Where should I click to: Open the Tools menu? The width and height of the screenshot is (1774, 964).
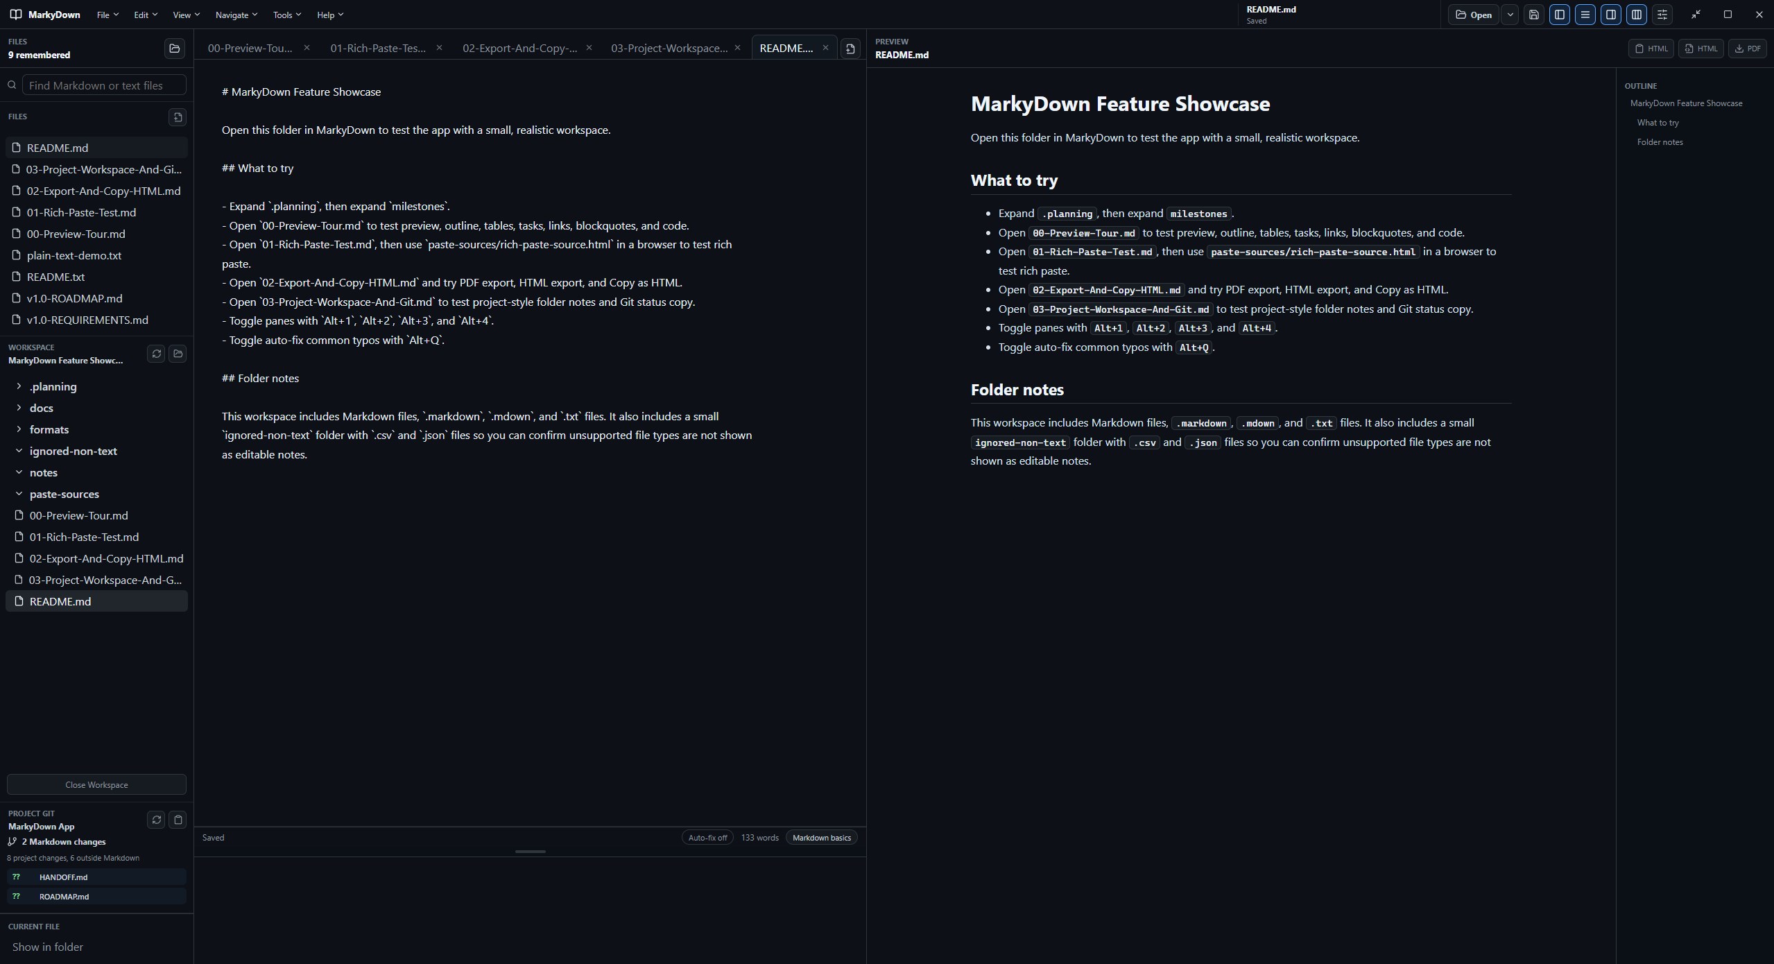tap(287, 15)
